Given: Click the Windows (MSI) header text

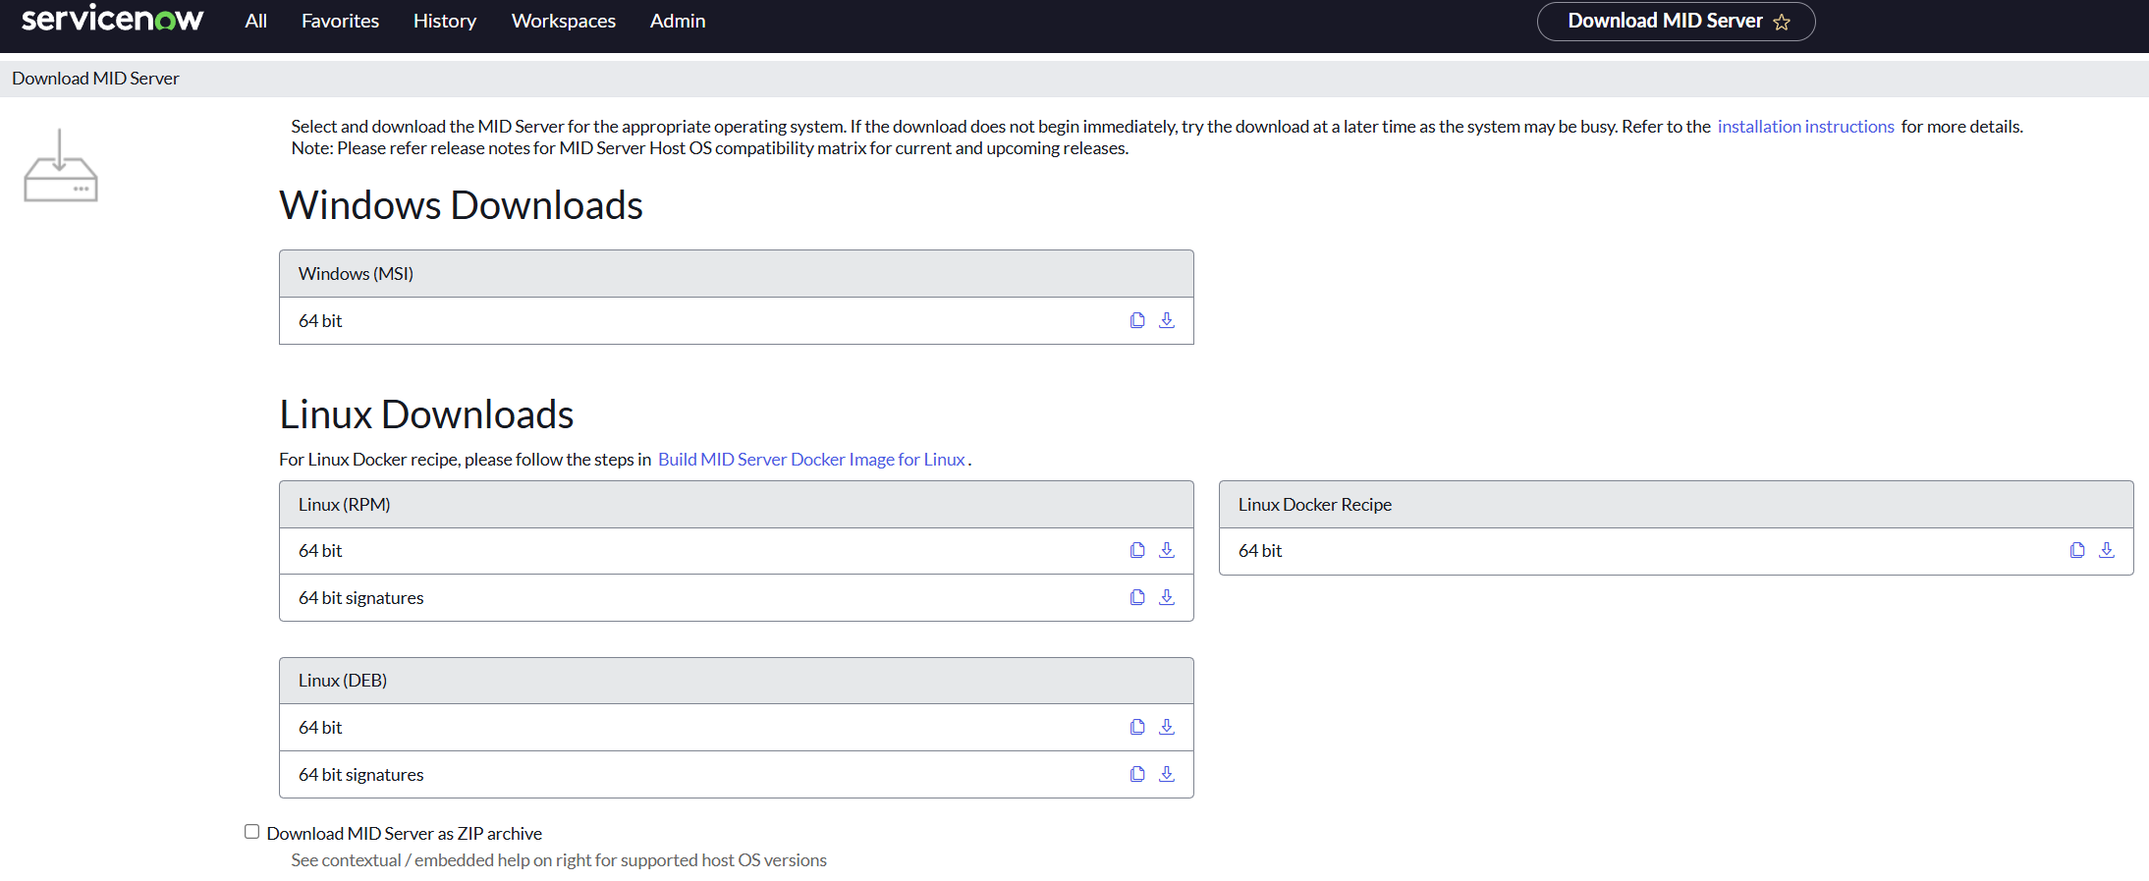Looking at the screenshot, I should click(x=356, y=274).
